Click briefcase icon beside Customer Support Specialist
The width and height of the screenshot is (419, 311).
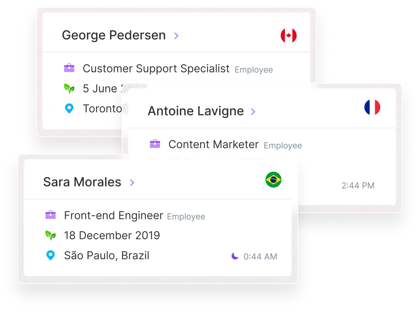[x=69, y=68]
